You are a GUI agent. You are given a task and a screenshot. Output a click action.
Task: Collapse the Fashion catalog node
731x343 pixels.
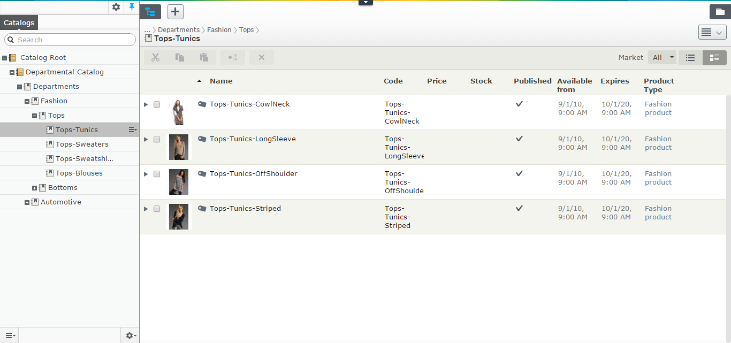[x=26, y=101]
